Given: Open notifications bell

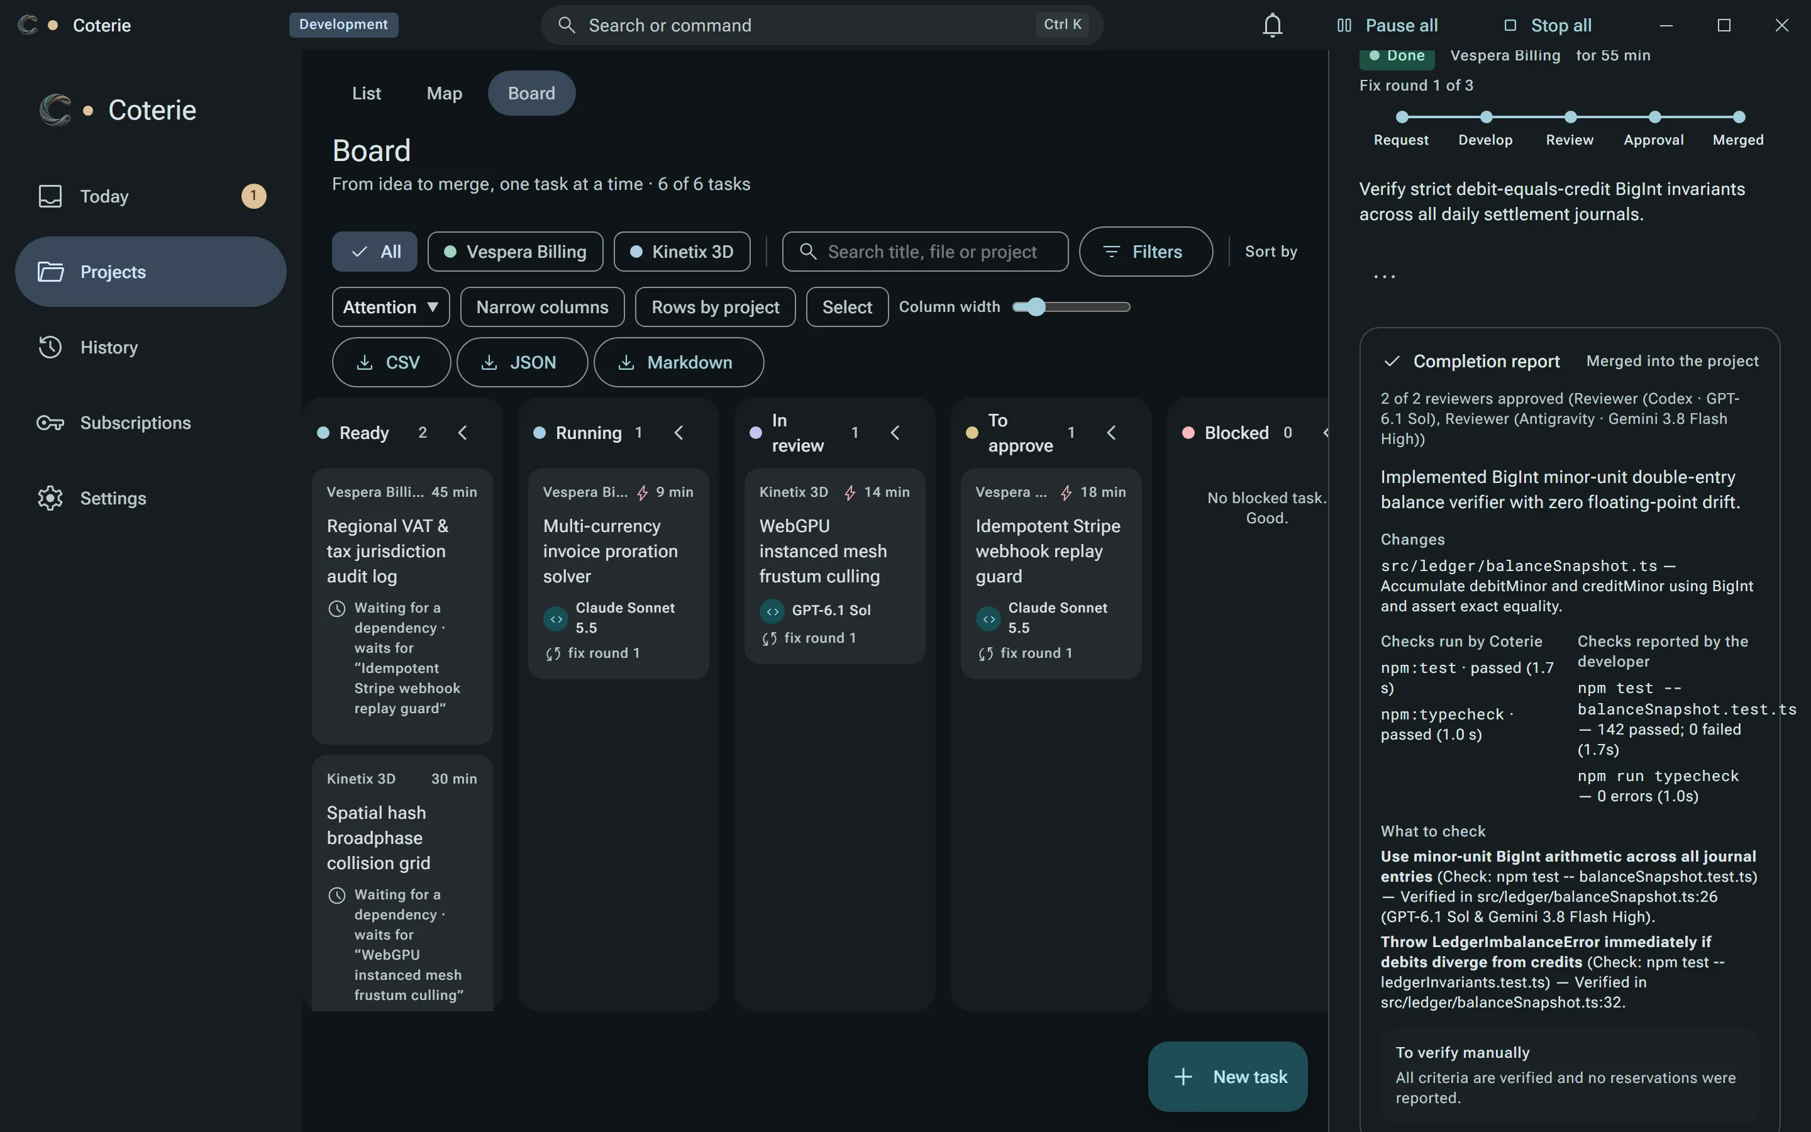Looking at the screenshot, I should pos(1272,25).
